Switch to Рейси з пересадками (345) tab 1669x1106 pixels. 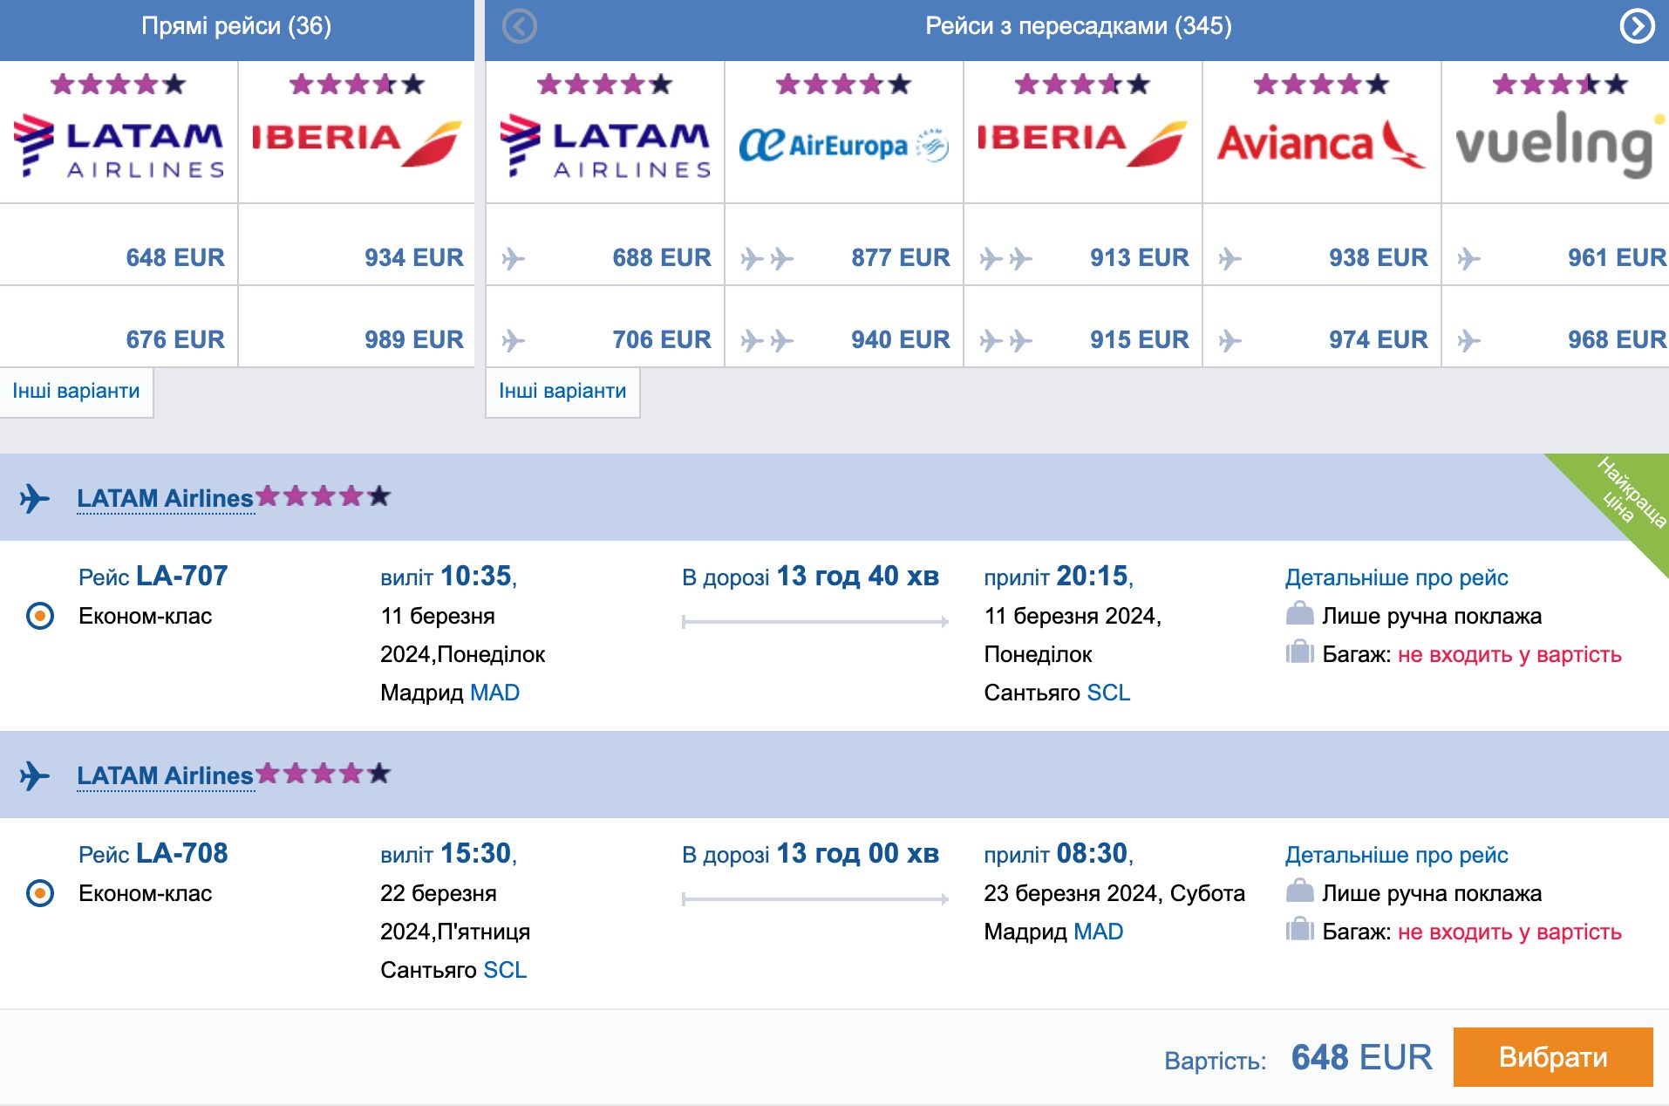[x=1078, y=26]
